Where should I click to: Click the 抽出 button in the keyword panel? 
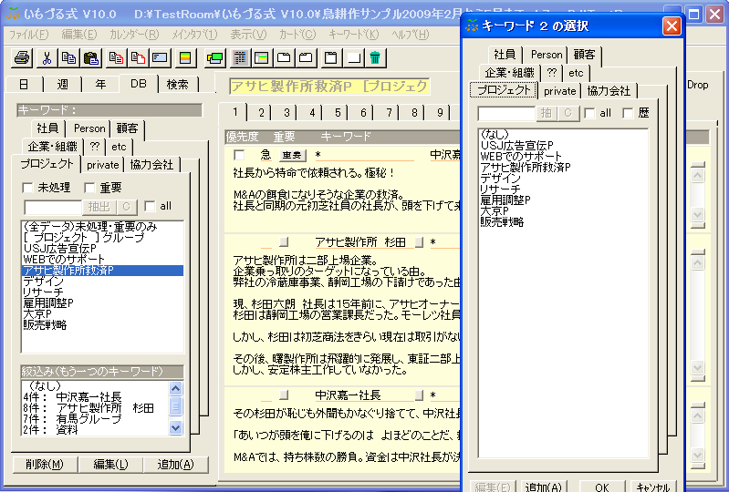click(x=99, y=207)
